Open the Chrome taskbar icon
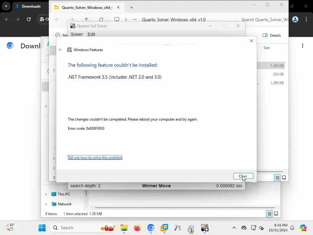 click(151, 228)
